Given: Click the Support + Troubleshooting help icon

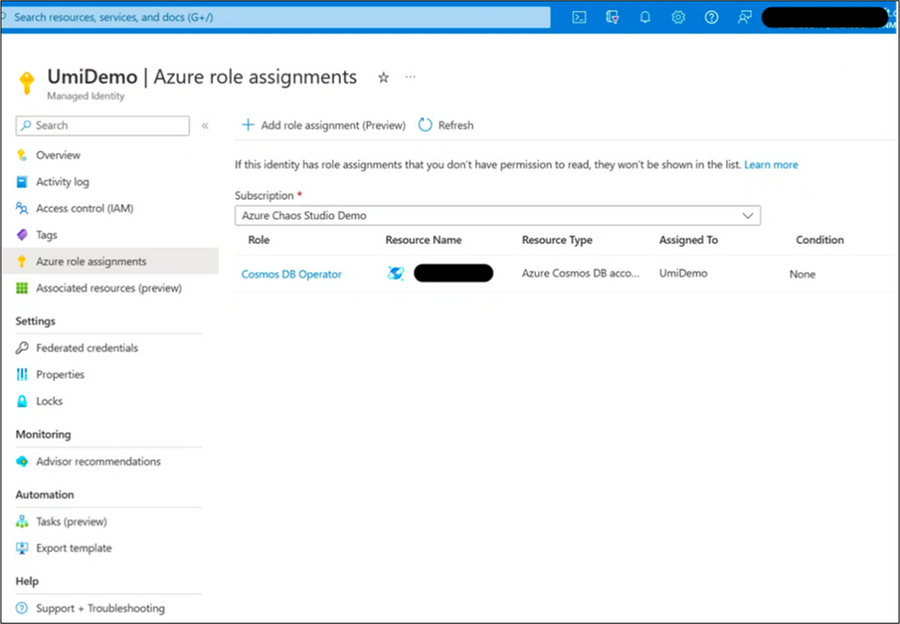Looking at the screenshot, I should 22,608.
